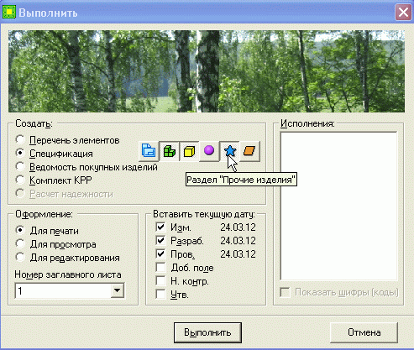Viewport: 414px width, 350px height.
Task: Click inside the "Исполнения" list box
Action: [338, 206]
